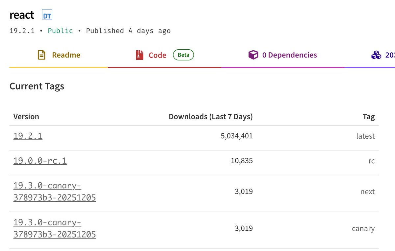
Task: Click the Current Tags heading
Action: [37, 86]
